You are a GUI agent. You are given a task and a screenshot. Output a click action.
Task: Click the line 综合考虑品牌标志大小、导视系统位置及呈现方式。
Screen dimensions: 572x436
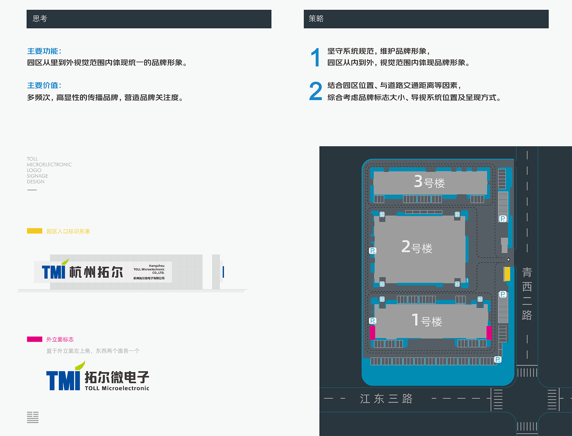point(415,98)
